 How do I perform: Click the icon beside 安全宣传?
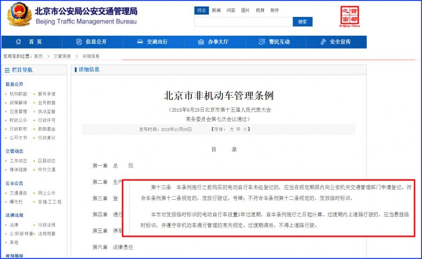pos(323,42)
